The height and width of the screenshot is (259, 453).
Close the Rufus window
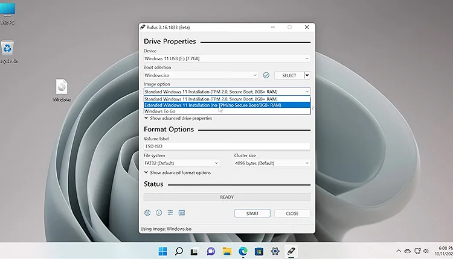point(307,27)
